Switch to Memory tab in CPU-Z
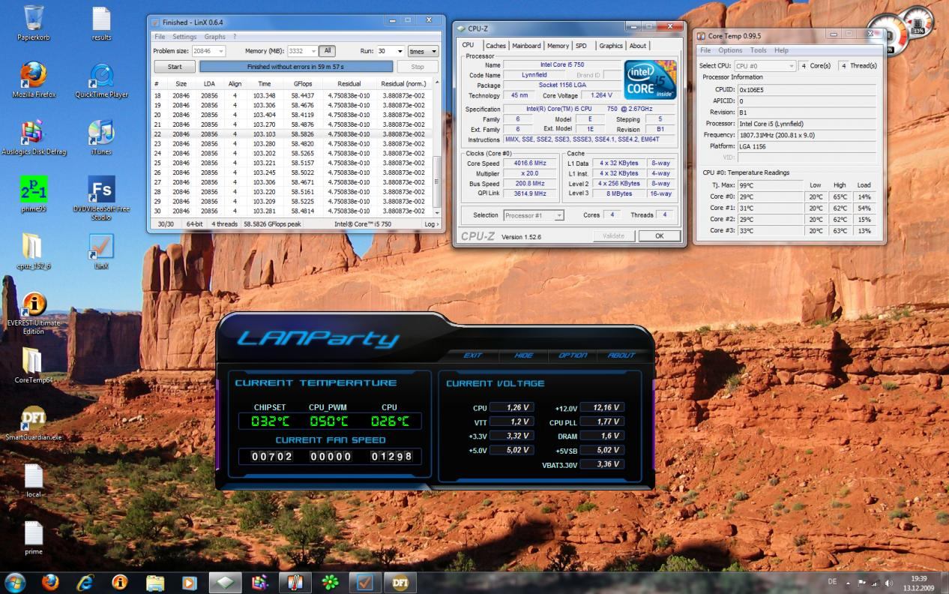The image size is (949, 594). [558, 46]
